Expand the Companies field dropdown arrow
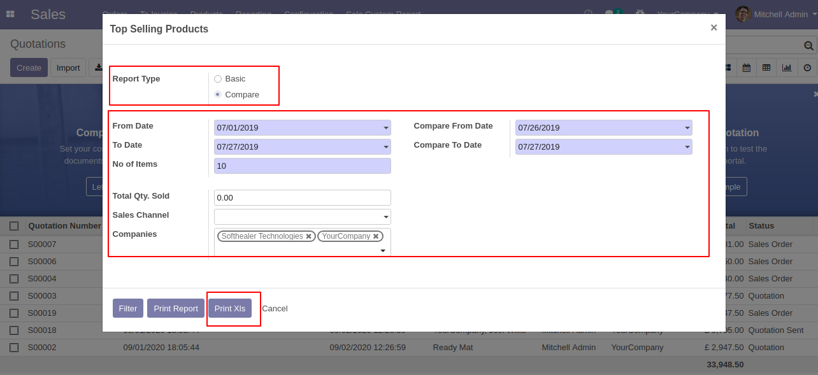The image size is (818, 375). 383,251
